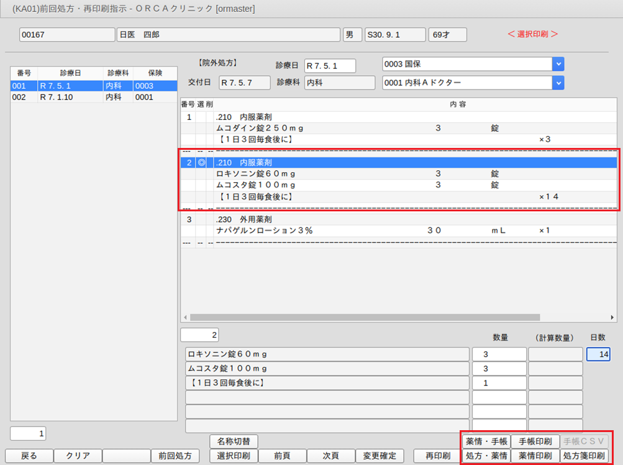The image size is (623, 465).
Task: Click the 診療日 date field R 7. 5. 1
Action: 329,66
